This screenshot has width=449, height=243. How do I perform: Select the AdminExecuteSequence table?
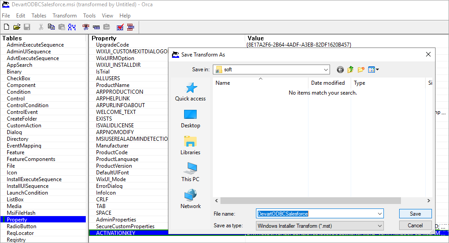point(35,45)
